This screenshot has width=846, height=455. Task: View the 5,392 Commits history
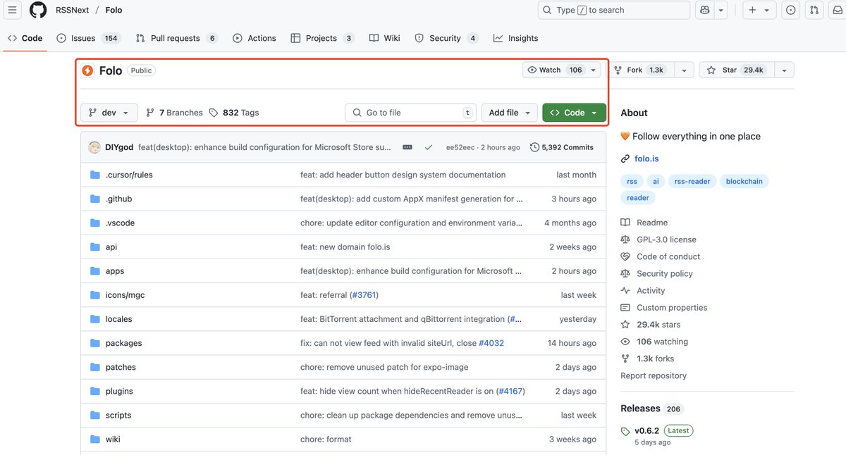tap(562, 147)
